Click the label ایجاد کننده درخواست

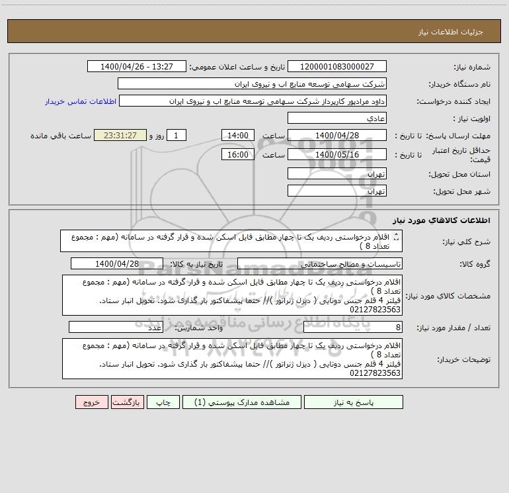pyautogui.click(x=453, y=101)
